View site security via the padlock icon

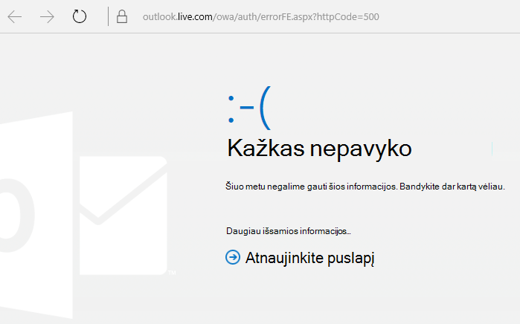point(122,16)
